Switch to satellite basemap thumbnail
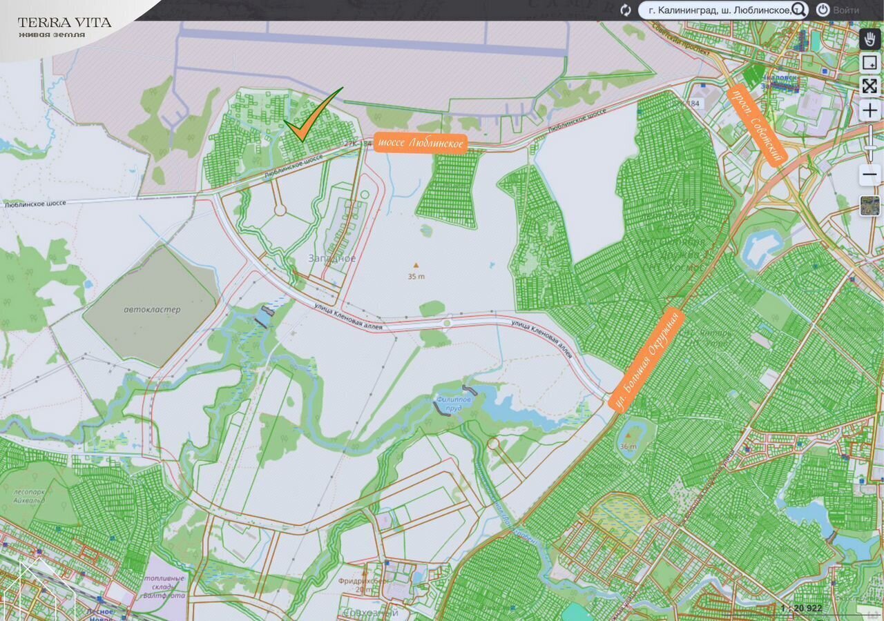The height and width of the screenshot is (621, 884). [x=870, y=206]
